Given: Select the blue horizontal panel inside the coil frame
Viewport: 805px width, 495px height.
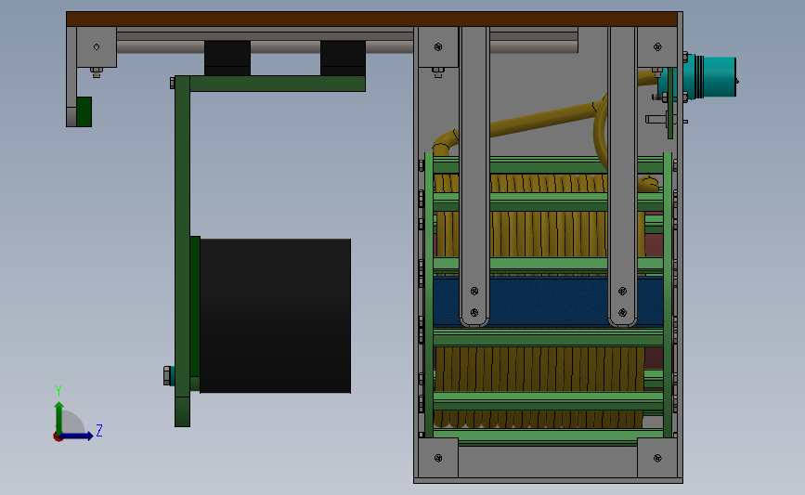Looking at the screenshot, I should [x=548, y=302].
